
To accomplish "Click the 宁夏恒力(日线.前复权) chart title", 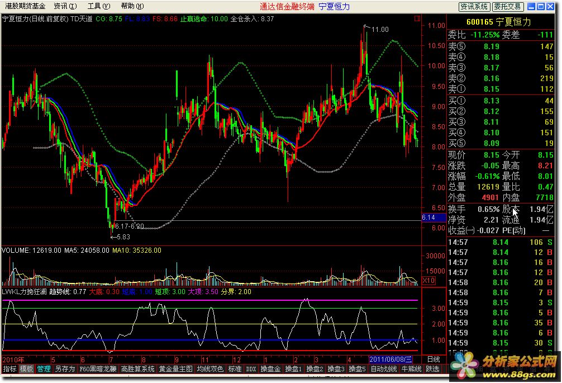I will 35,18.
